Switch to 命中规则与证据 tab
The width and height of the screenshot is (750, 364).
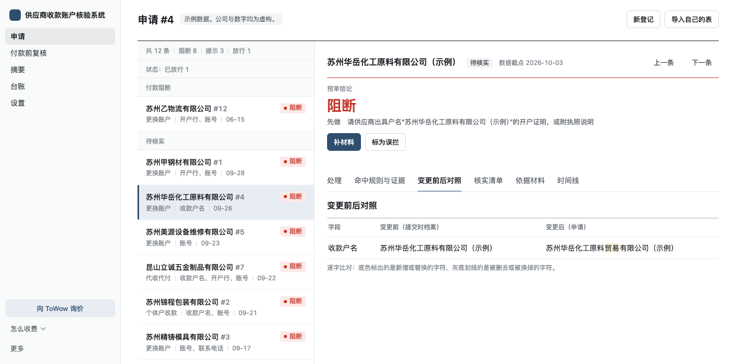pyautogui.click(x=380, y=180)
